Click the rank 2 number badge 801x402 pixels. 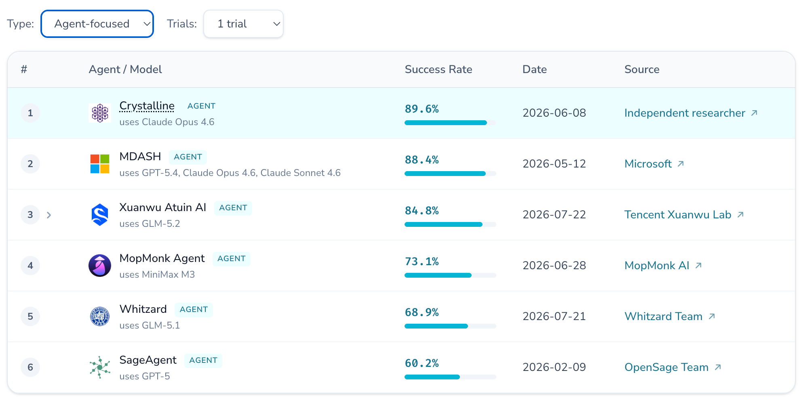(x=30, y=164)
